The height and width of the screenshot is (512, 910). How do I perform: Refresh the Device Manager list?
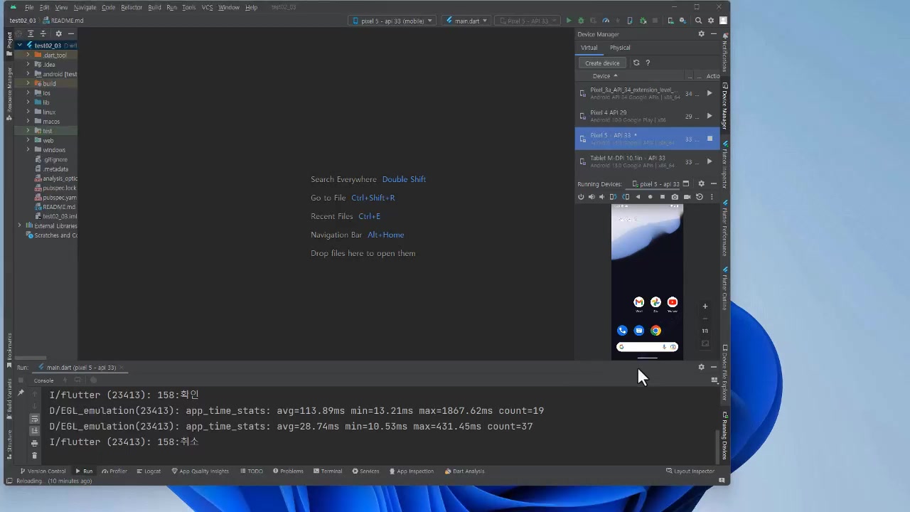pos(636,63)
